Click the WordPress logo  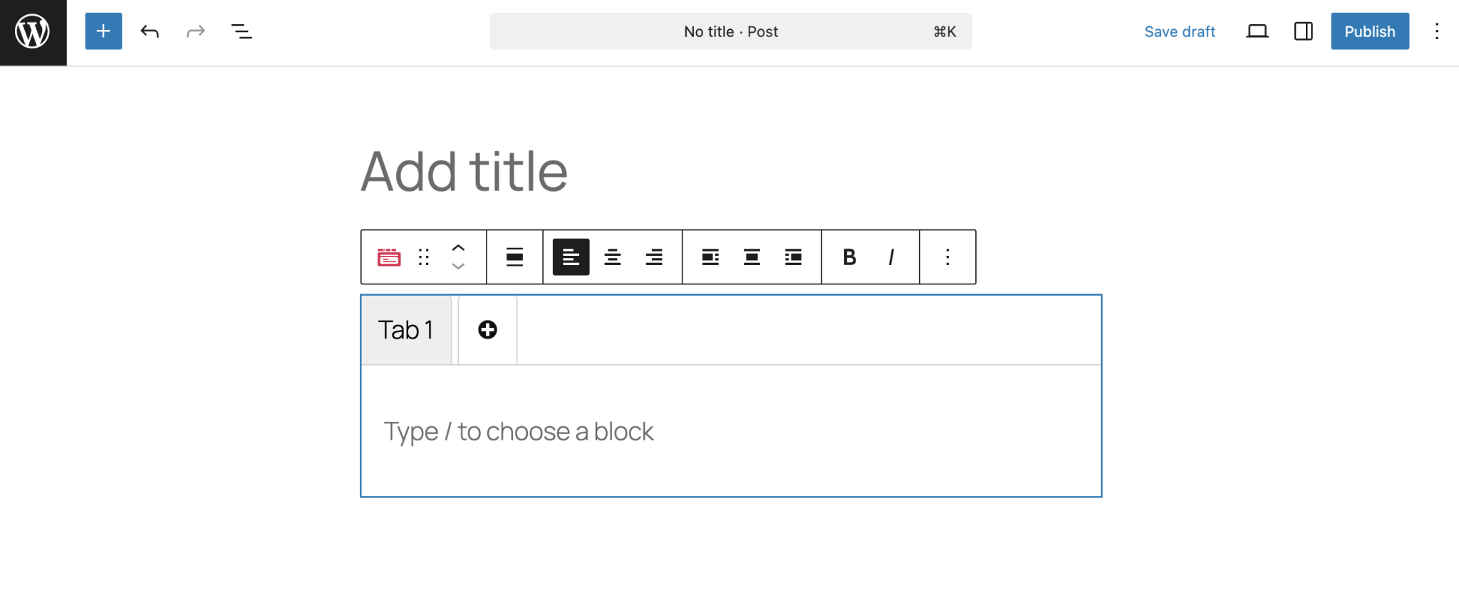pos(33,31)
